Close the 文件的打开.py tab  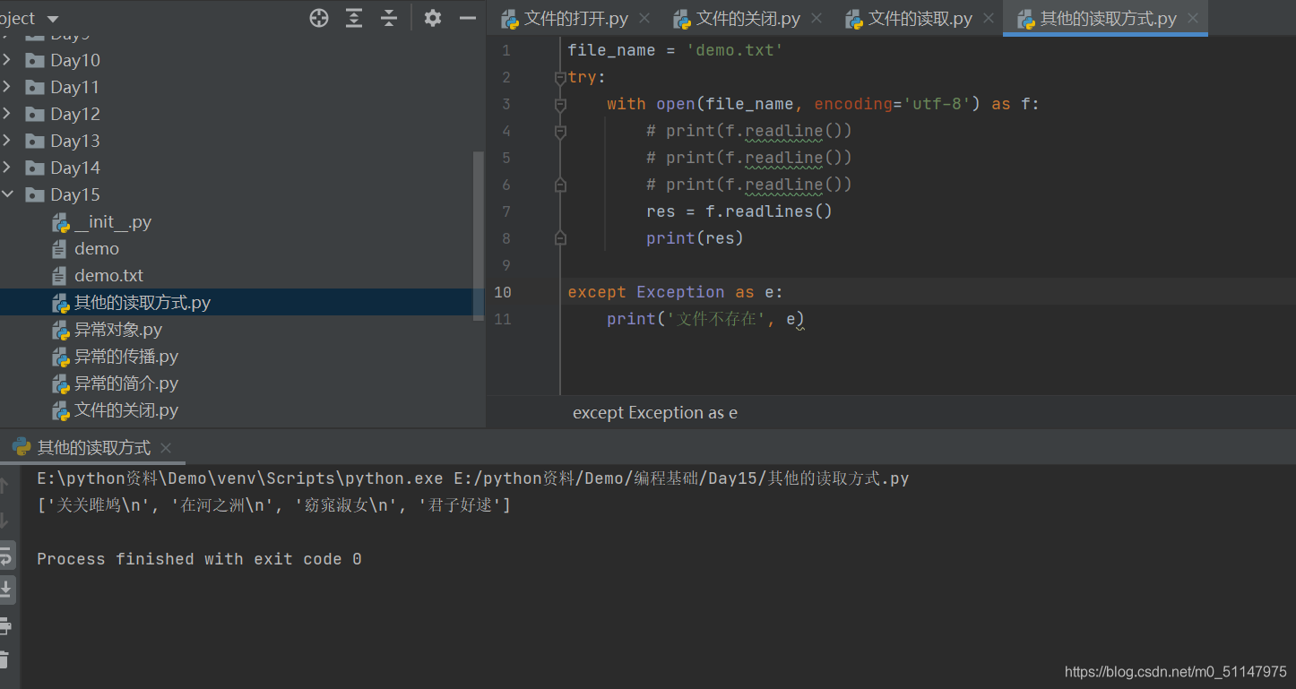point(644,18)
